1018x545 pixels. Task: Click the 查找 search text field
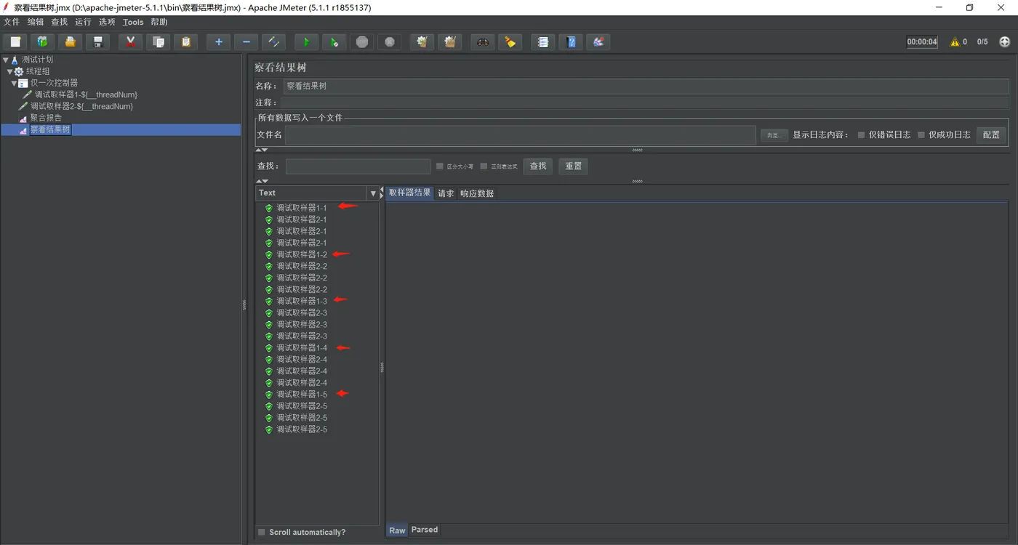click(x=358, y=166)
